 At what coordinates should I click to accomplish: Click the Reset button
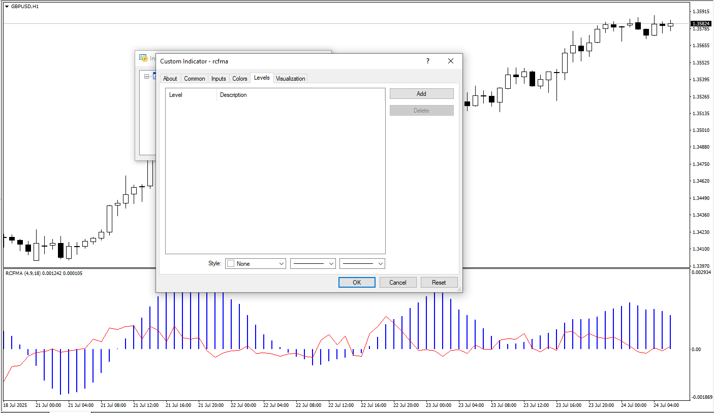(439, 283)
